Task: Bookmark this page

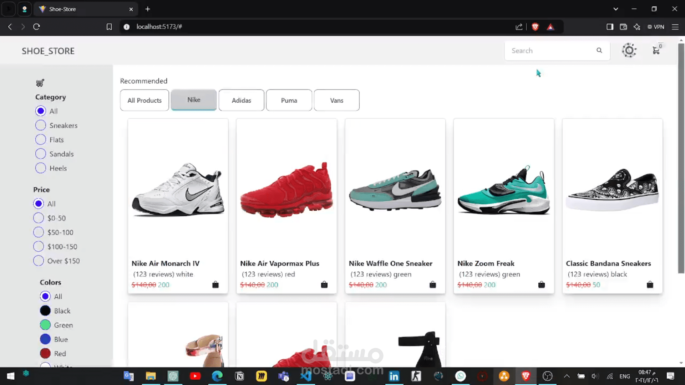Action: (x=109, y=27)
